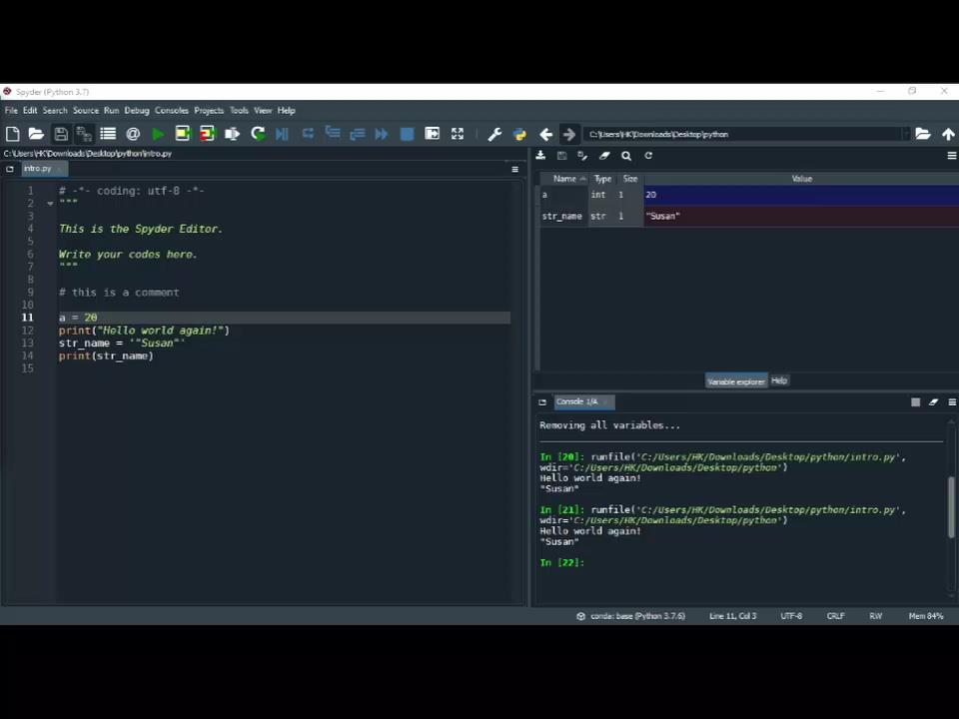959x719 pixels.
Task: Switch to the Help tab
Action: 779,380
